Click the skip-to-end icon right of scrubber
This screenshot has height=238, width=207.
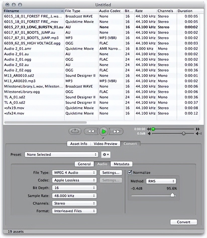198,129
